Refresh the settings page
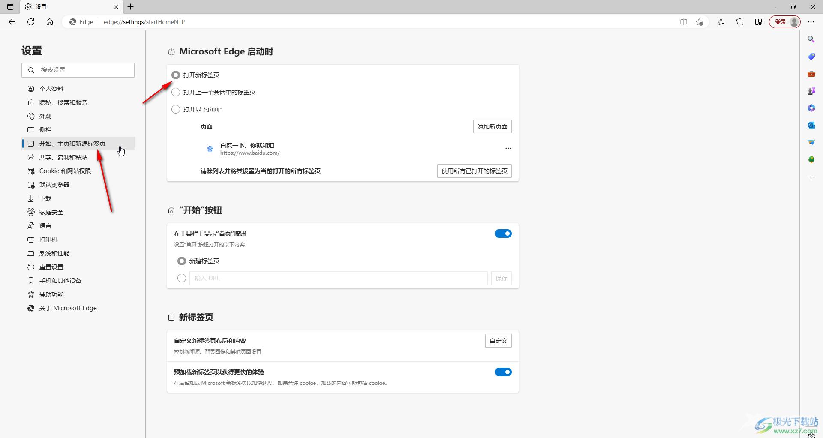Screen dimensions: 823x438 point(31,22)
